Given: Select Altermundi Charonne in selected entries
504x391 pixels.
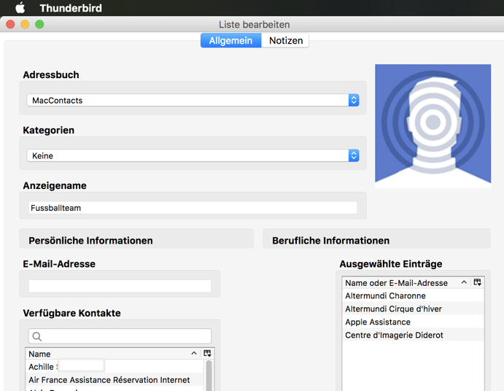Looking at the screenshot, I should (x=385, y=296).
